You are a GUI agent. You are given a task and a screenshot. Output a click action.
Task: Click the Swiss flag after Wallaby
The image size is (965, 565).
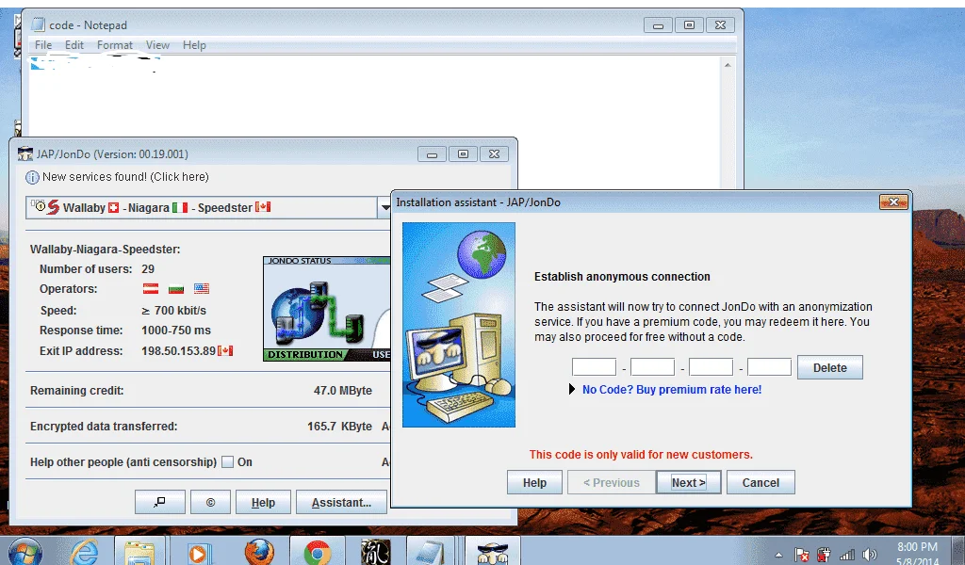[x=113, y=208]
